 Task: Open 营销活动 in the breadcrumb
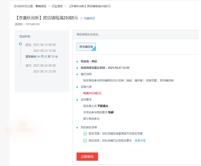tap(41, 6)
